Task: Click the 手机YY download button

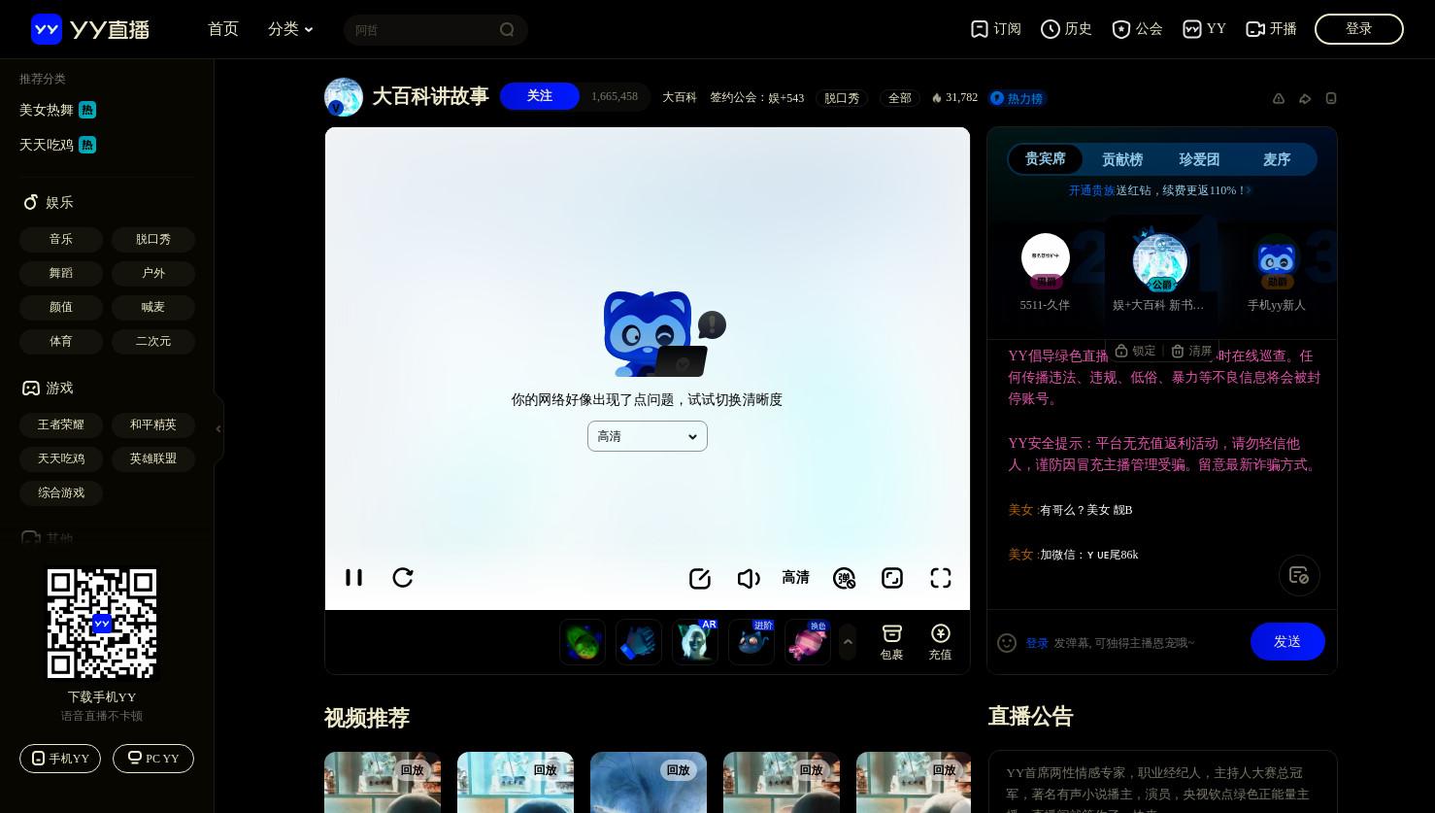Action: [x=60, y=759]
